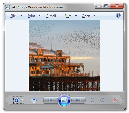Go to the next photo
This screenshot has width=129, height=113.
78,100
